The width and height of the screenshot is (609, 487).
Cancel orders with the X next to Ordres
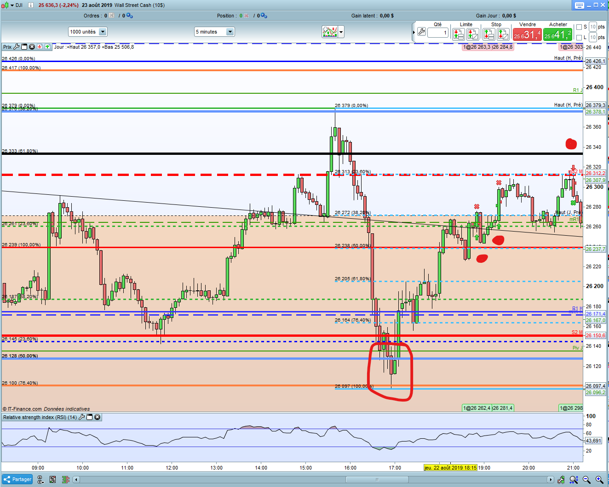pyautogui.click(x=112, y=16)
